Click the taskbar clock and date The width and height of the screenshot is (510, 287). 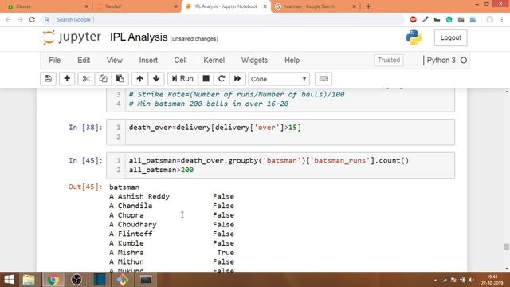(492, 280)
